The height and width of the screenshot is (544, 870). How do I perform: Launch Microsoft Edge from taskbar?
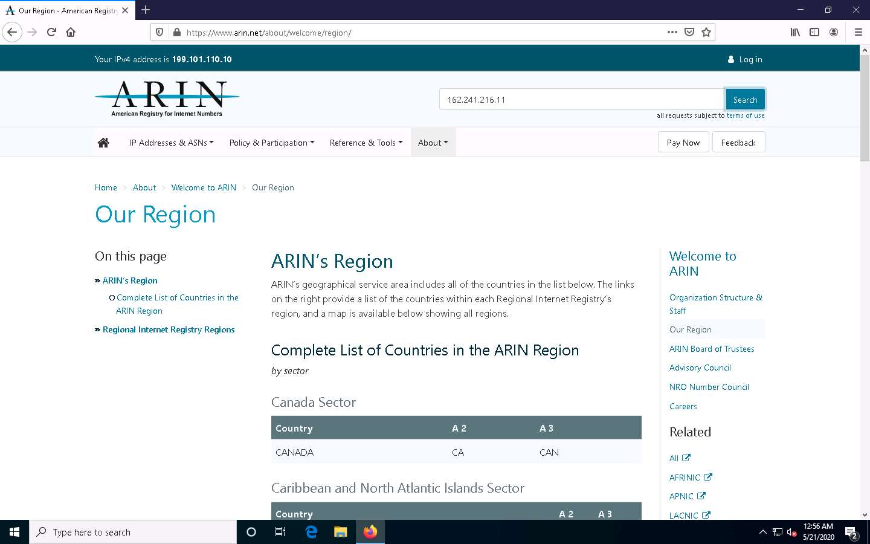(x=311, y=532)
